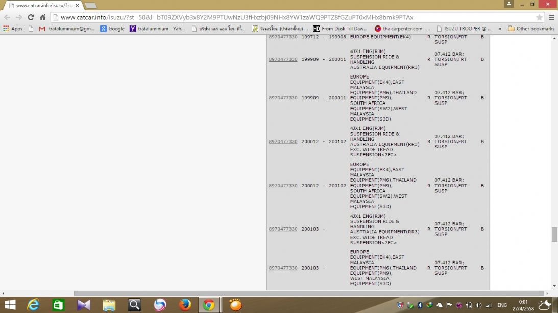This screenshot has height=313, width=558.
Task: Open Apps shortcut in bookmarks bar
Action: tap(13, 29)
